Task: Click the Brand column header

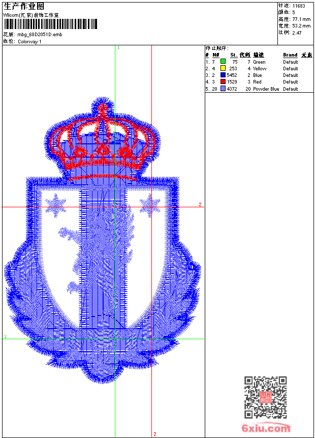Action: [290, 54]
